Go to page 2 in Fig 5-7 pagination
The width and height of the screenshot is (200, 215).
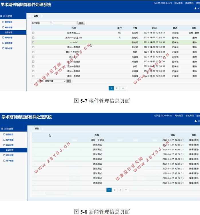click(117, 88)
